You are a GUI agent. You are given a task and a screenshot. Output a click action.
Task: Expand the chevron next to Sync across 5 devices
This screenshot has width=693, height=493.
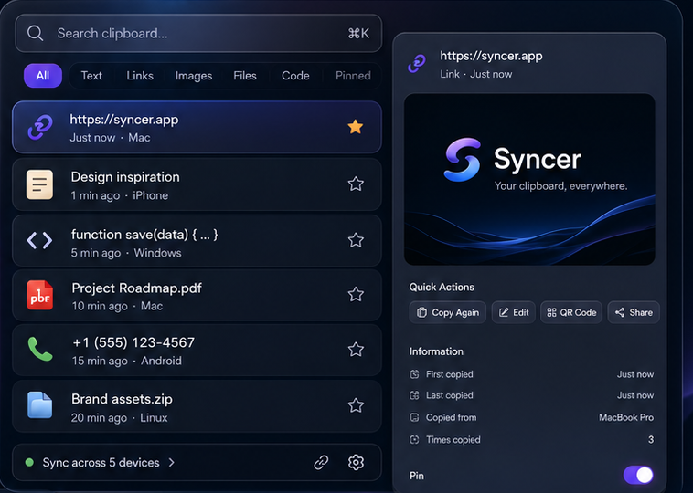click(172, 463)
